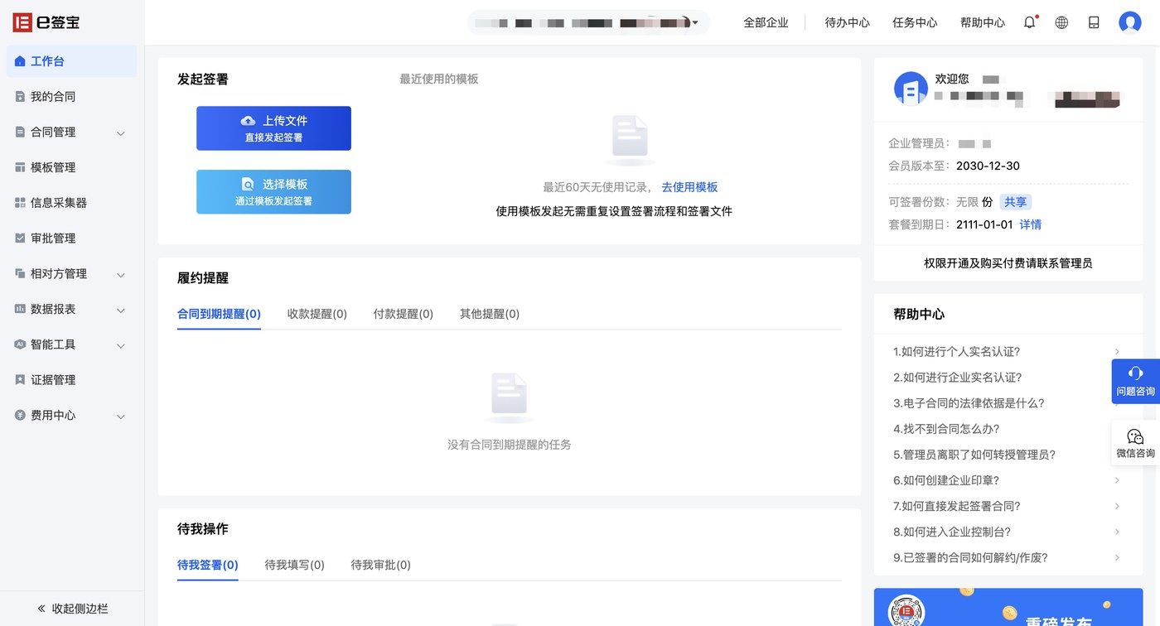Select the 合同到期提醒(0) tab
Image resolution: width=1160 pixels, height=626 pixels.
(219, 314)
